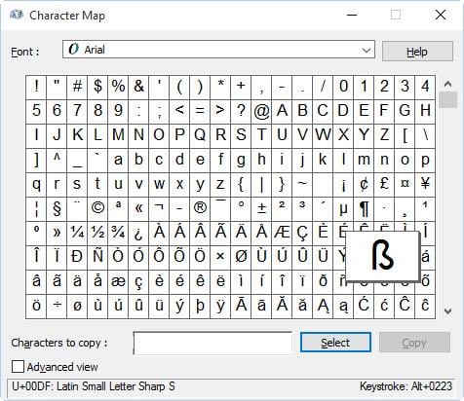
Task: Select the inverted question mark ¿
Action: click(x=138, y=233)
